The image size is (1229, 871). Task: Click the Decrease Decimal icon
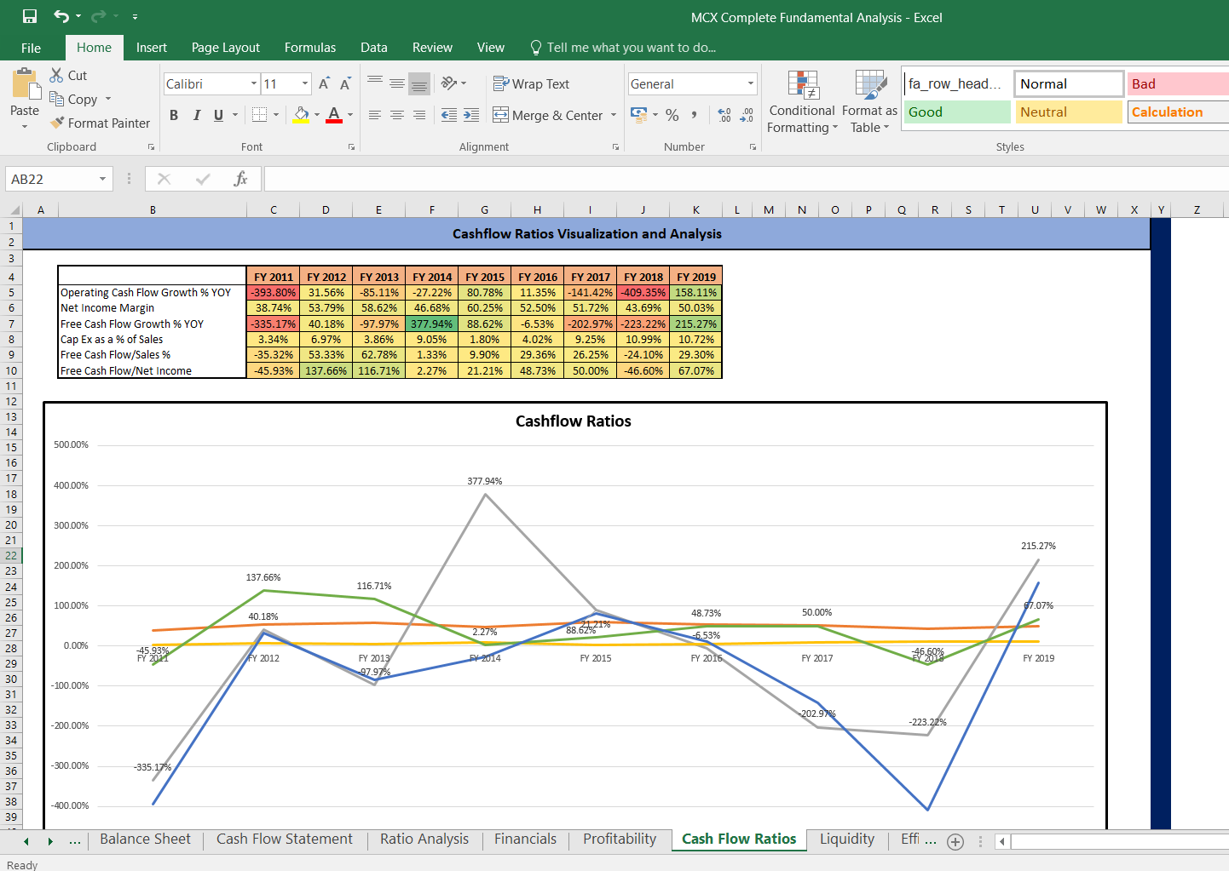[x=747, y=115]
